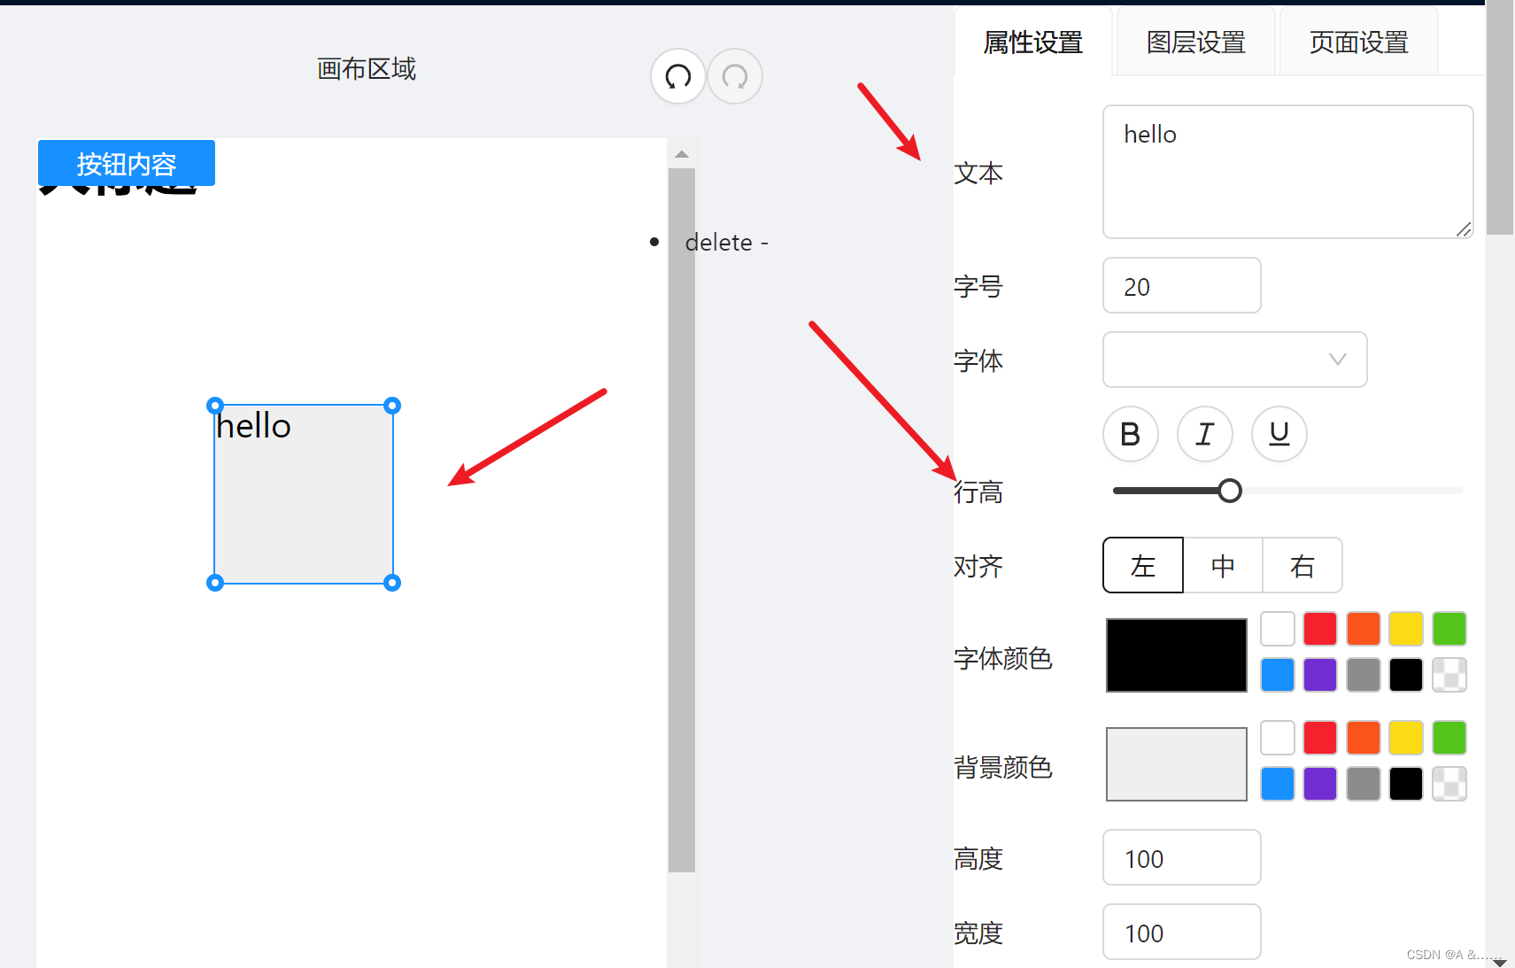Click the 文本 label

pyautogui.click(x=978, y=173)
